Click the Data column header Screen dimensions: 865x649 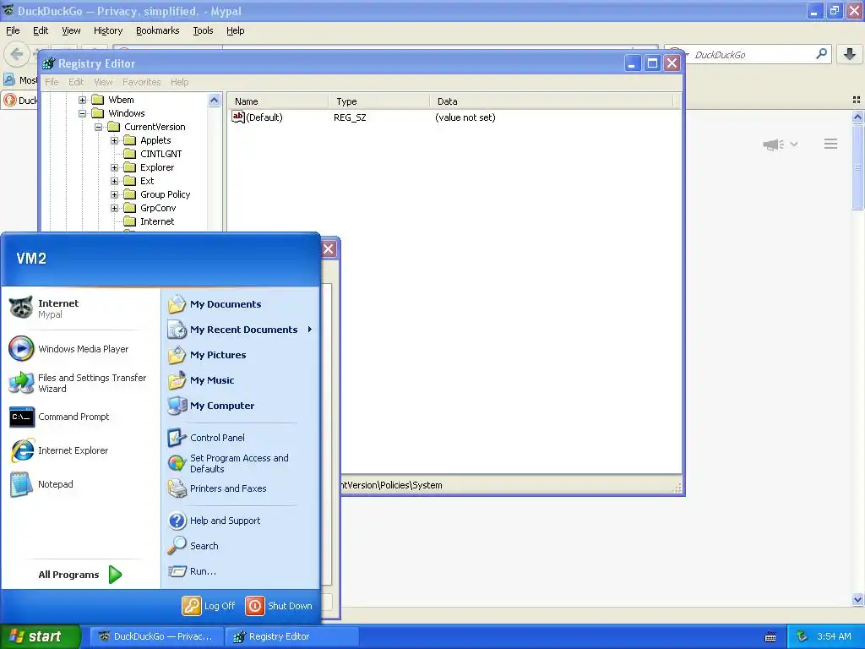tap(551, 101)
